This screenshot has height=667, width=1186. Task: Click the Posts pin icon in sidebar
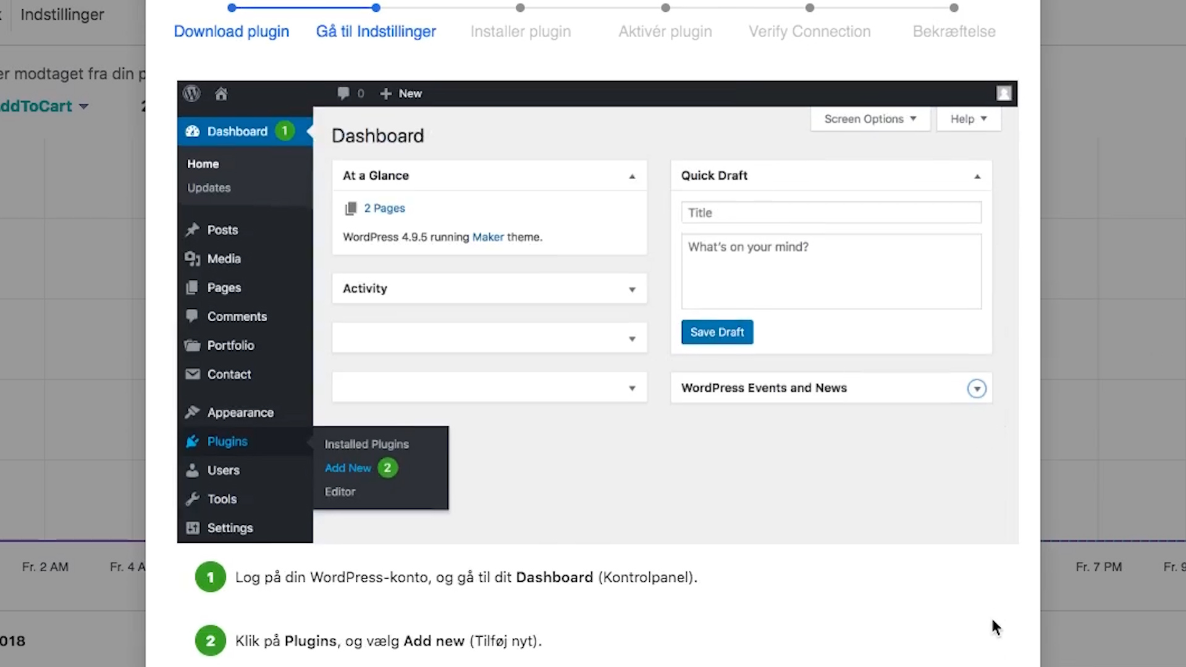(193, 230)
